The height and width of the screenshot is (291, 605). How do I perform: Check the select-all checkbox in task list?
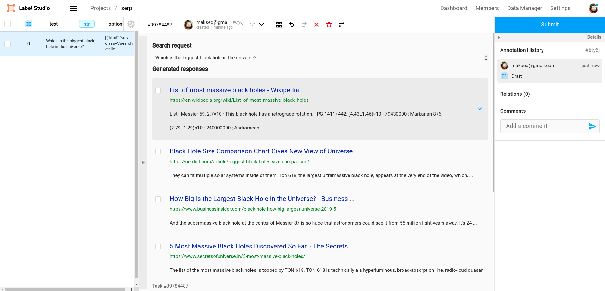click(x=8, y=24)
